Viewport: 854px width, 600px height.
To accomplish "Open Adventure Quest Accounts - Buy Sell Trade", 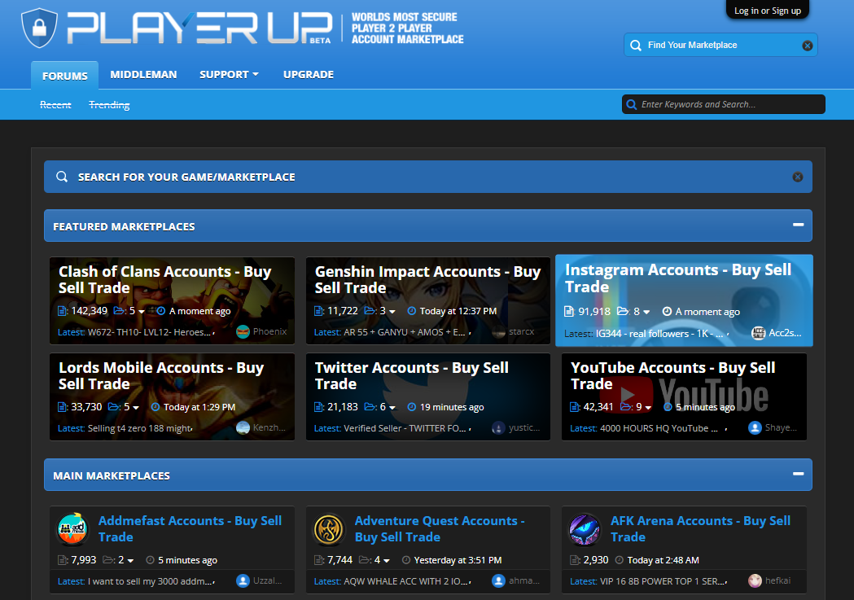I will point(440,528).
